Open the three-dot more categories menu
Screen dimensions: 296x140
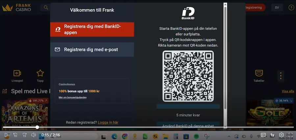[x=281, y=76]
